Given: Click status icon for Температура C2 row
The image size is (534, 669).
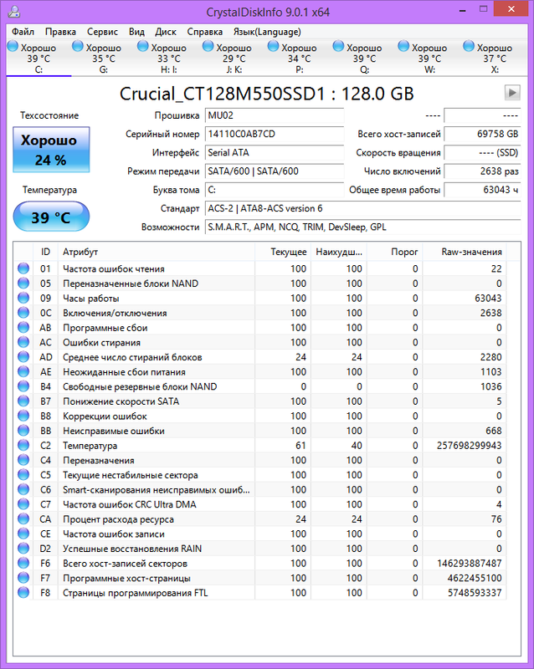Looking at the screenshot, I should click(23, 445).
